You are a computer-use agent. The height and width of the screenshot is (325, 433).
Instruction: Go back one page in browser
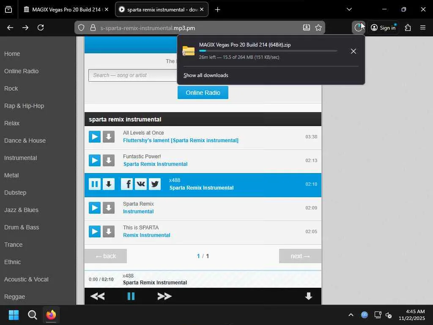coord(10,28)
